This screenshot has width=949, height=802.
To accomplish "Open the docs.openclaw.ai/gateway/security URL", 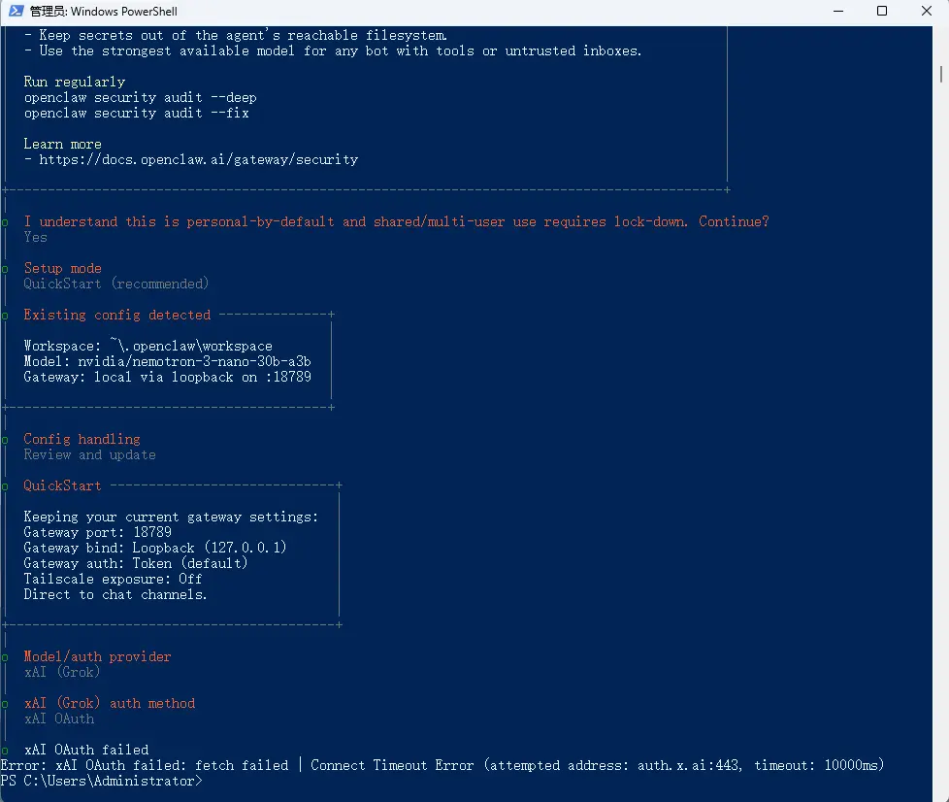I will 199,160.
